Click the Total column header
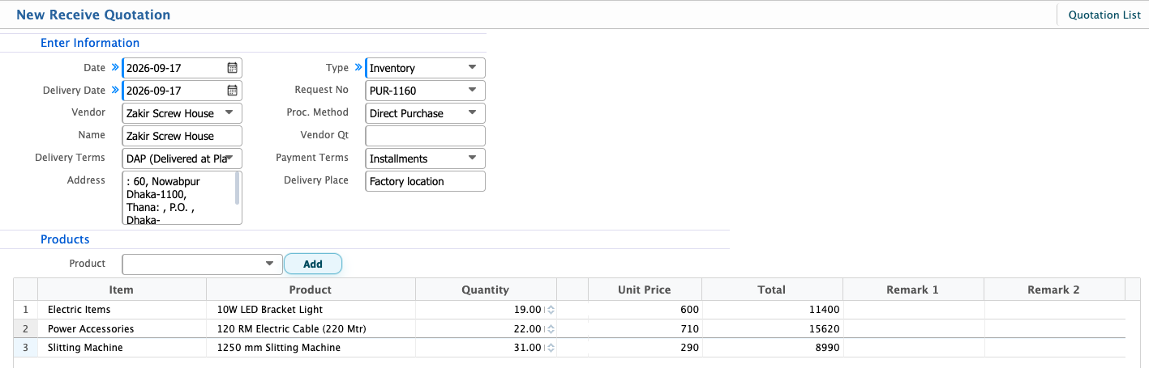 (772, 290)
